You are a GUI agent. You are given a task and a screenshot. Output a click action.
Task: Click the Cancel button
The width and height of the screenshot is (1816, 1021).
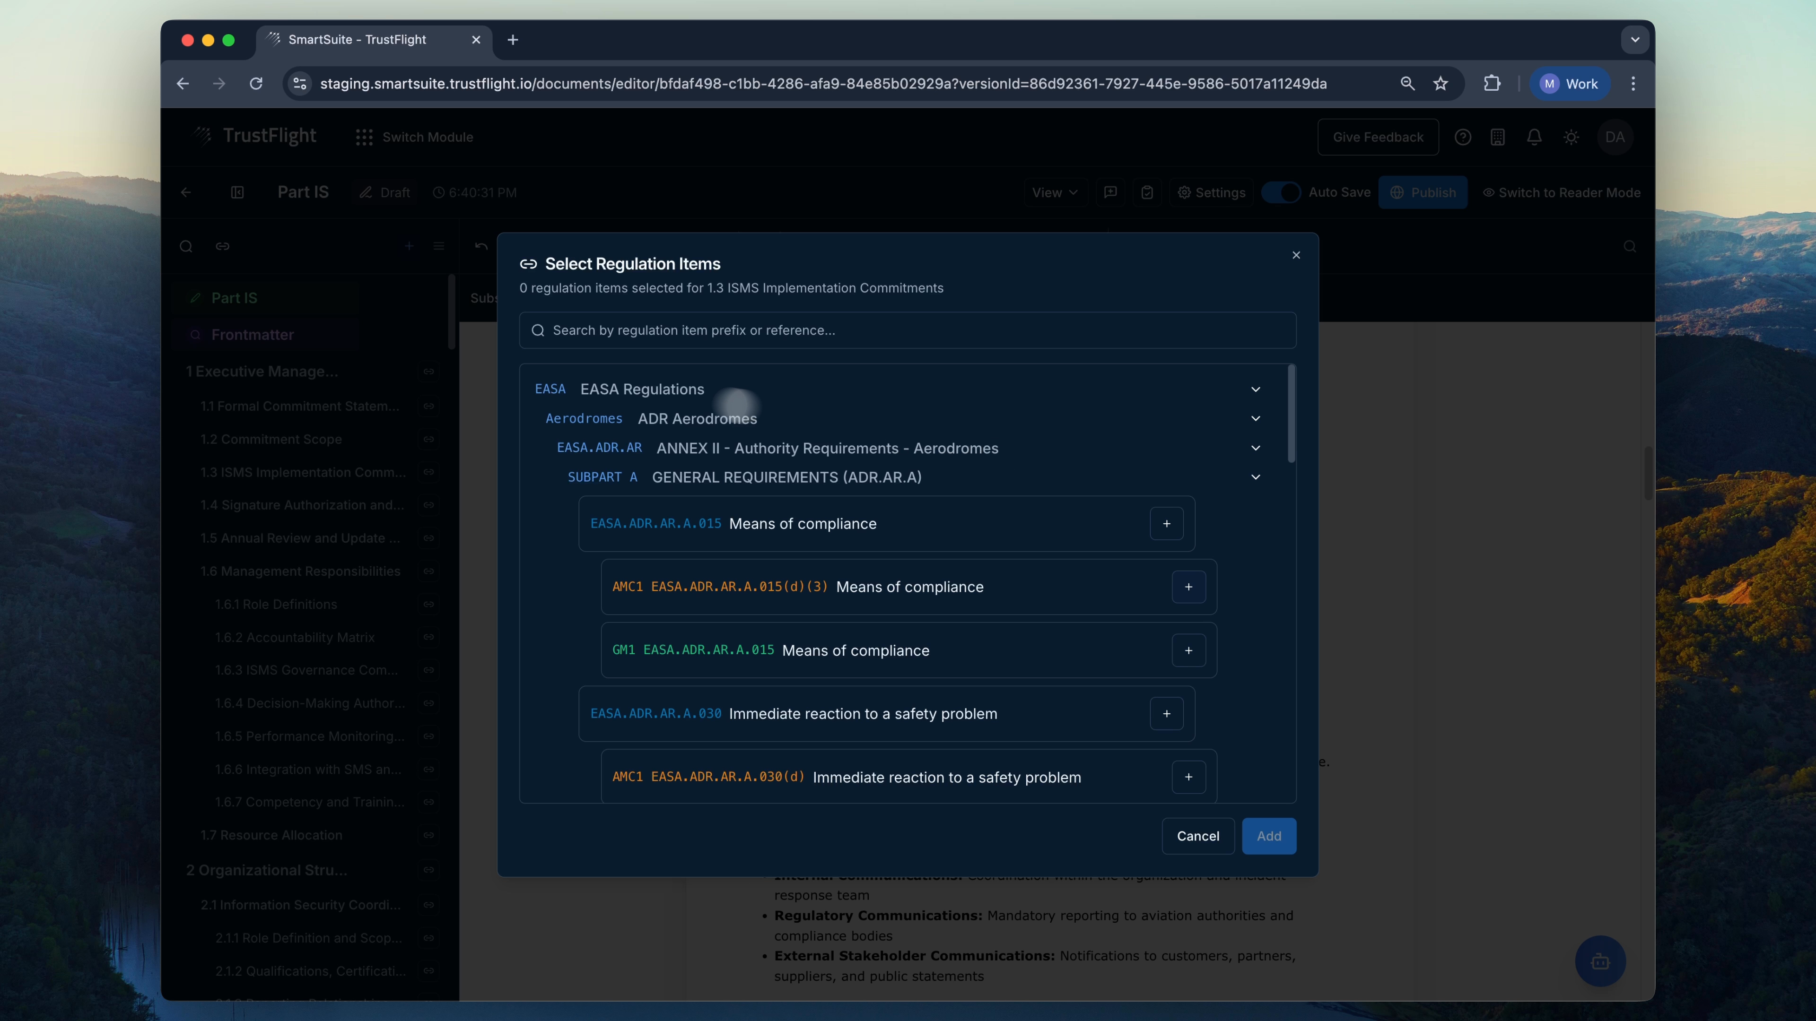click(1198, 836)
